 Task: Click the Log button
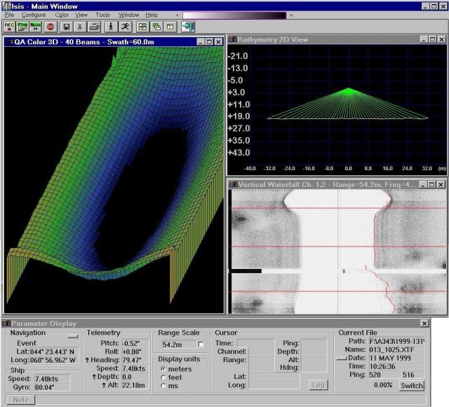coord(318,385)
